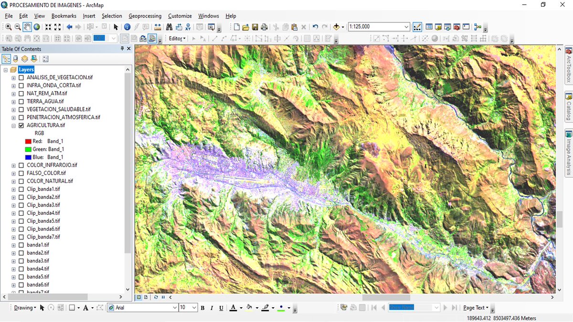Screen dimensions: 573x322
Task: Click the blue Band_1 color swatch
Action: pyautogui.click(x=28, y=157)
